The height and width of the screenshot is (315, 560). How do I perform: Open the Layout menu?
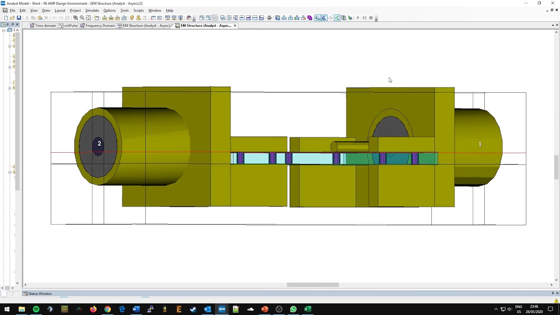[x=60, y=10]
